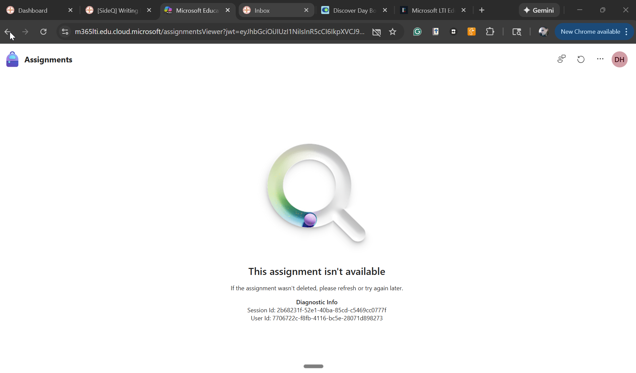
Task: Open the Assignments feedback people icon
Action: pos(562,59)
